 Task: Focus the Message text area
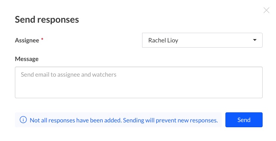click(x=139, y=82)
